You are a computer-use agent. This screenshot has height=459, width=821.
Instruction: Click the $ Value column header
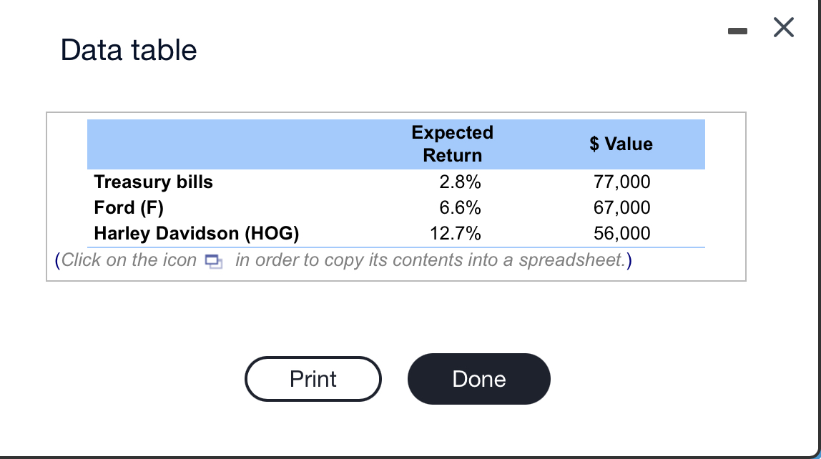click(x=621, y=144)
